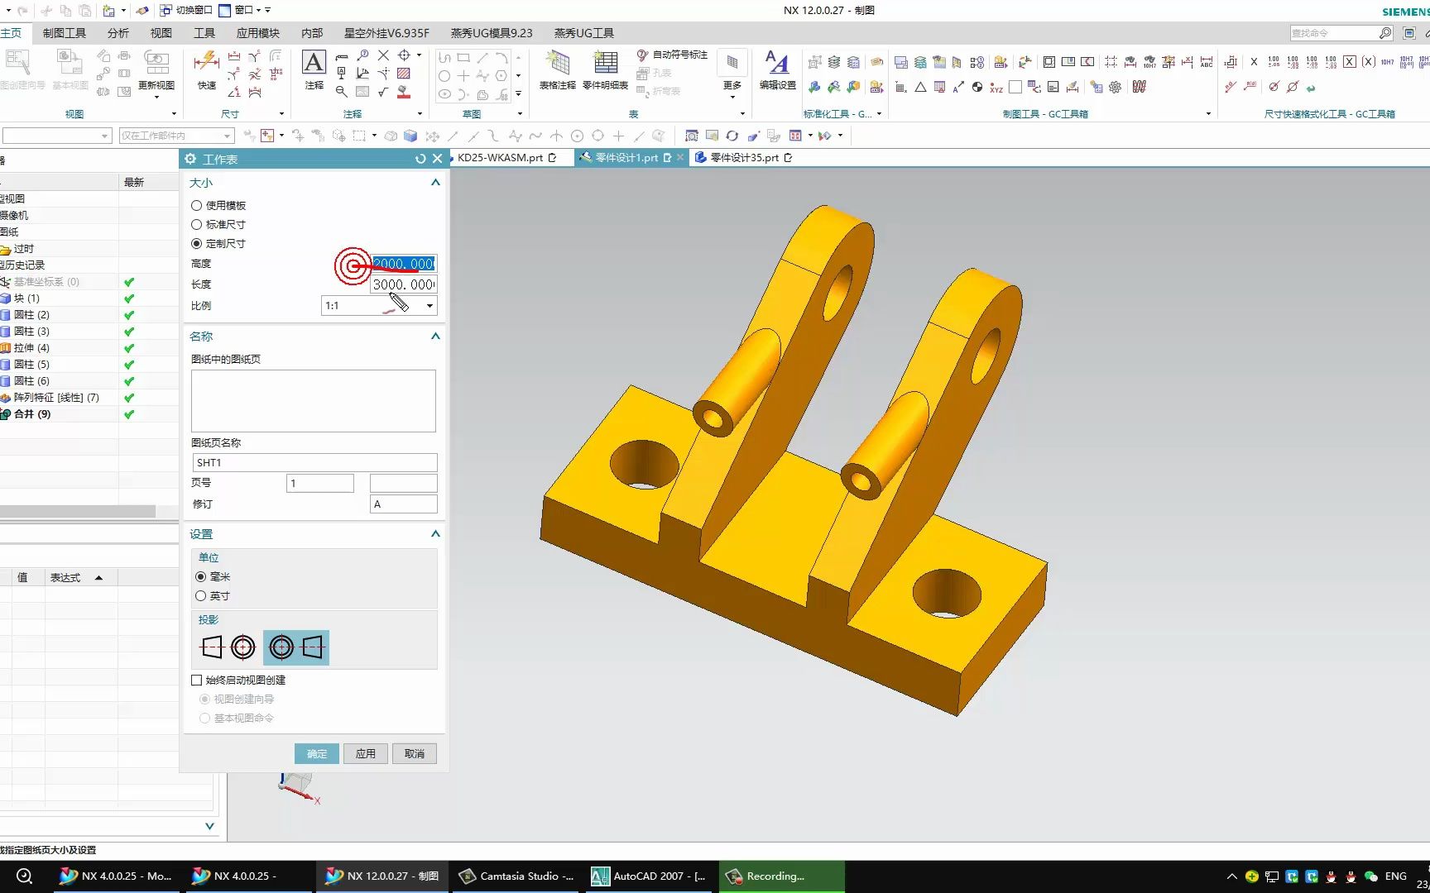Choose the 英寸 inches unit option
The image size is (1430, 893).
click(201, 595)
